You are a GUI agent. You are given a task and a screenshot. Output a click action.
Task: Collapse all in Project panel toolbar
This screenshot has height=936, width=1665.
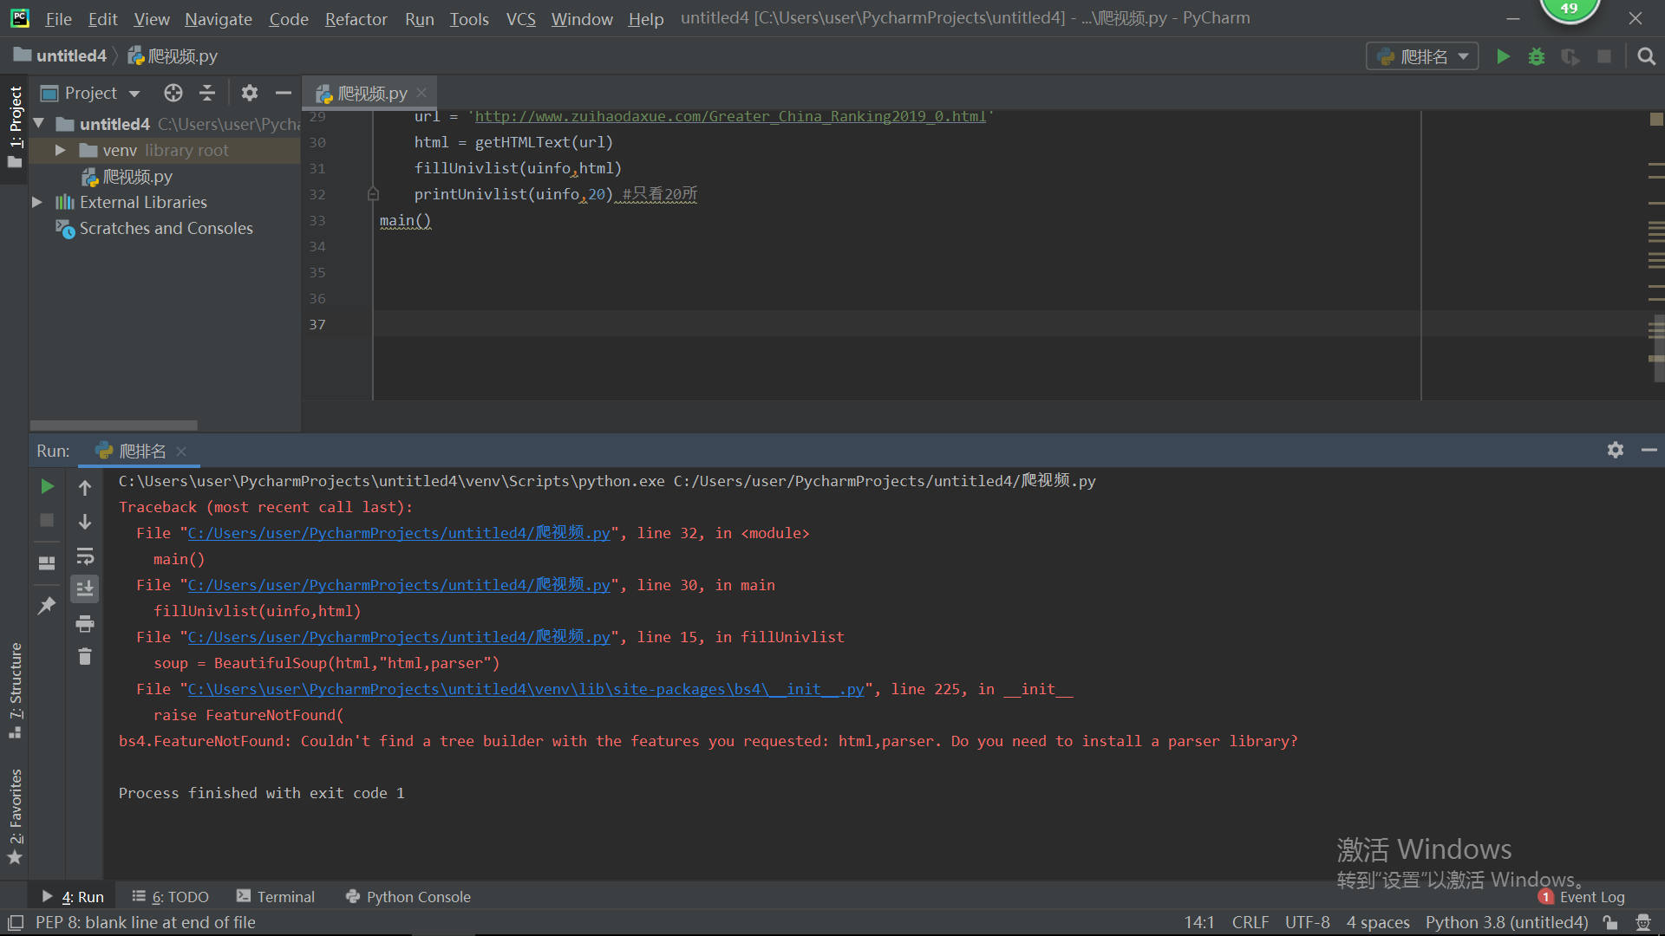tap(207, 93)
